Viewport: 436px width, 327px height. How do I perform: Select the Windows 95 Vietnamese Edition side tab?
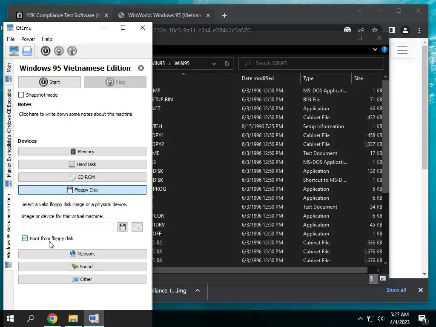coord(9,230)
